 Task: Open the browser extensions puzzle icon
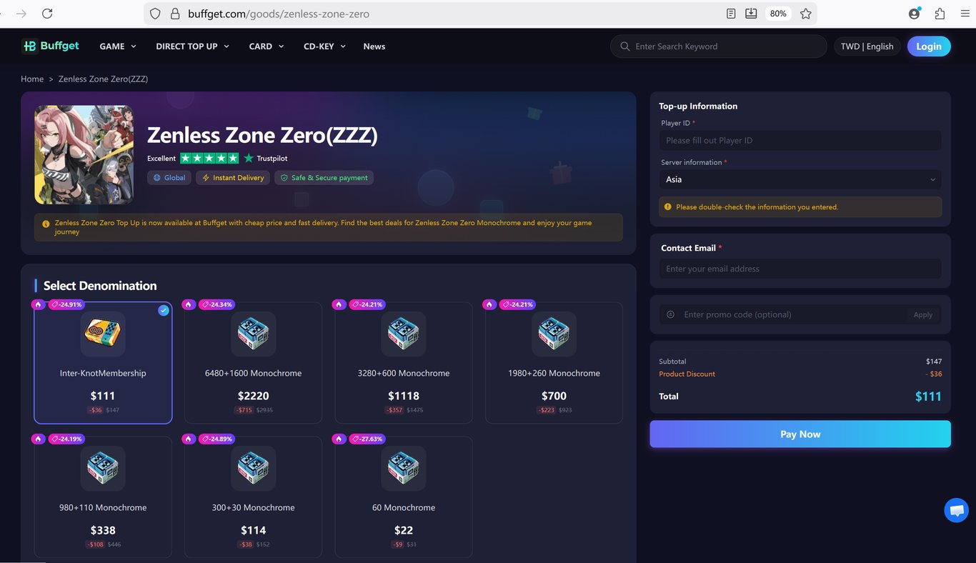940,14
